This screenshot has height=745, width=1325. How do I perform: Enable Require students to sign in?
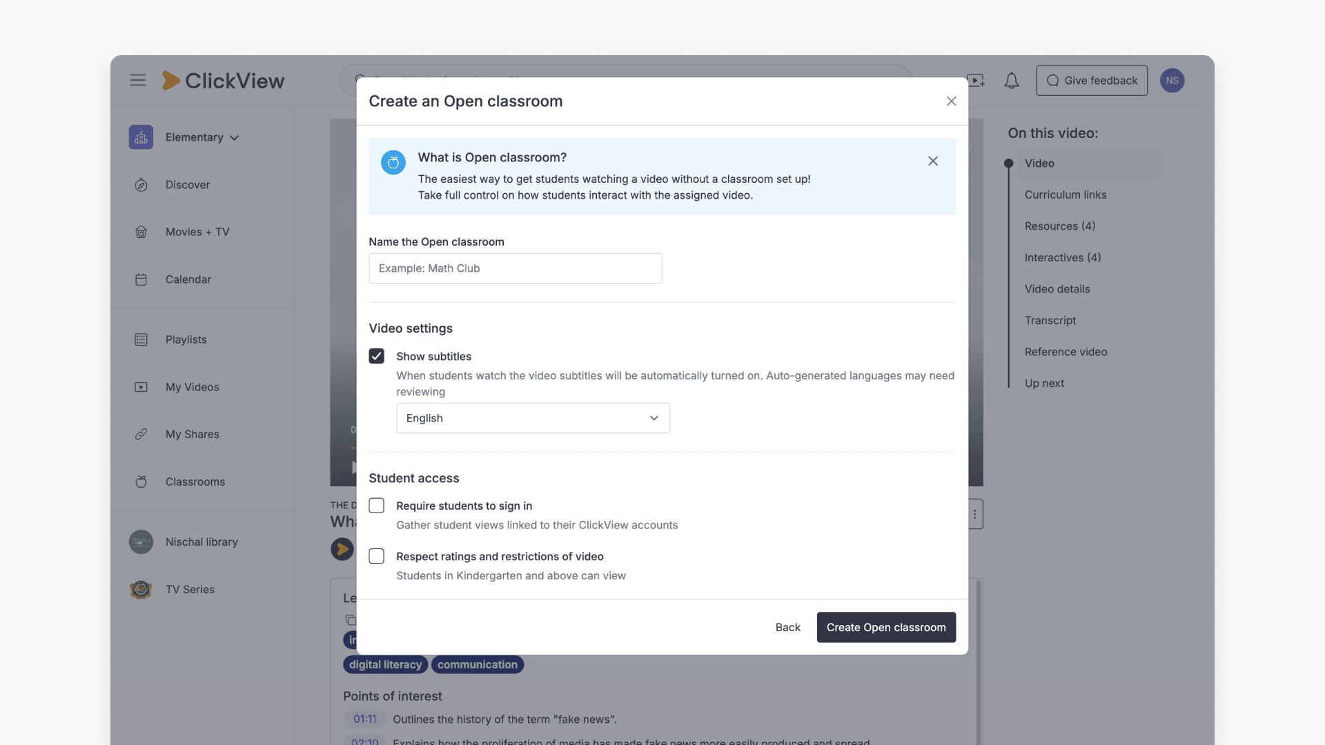click(x=376, y=506)
